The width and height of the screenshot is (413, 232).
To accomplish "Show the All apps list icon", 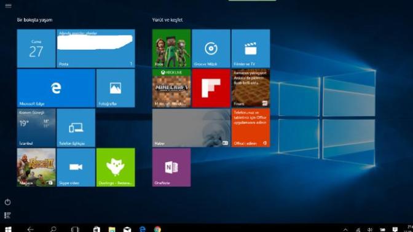I will (x=7, y=215).
